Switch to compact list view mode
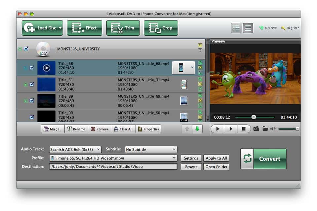317x211 pixels. coord(248,28)
